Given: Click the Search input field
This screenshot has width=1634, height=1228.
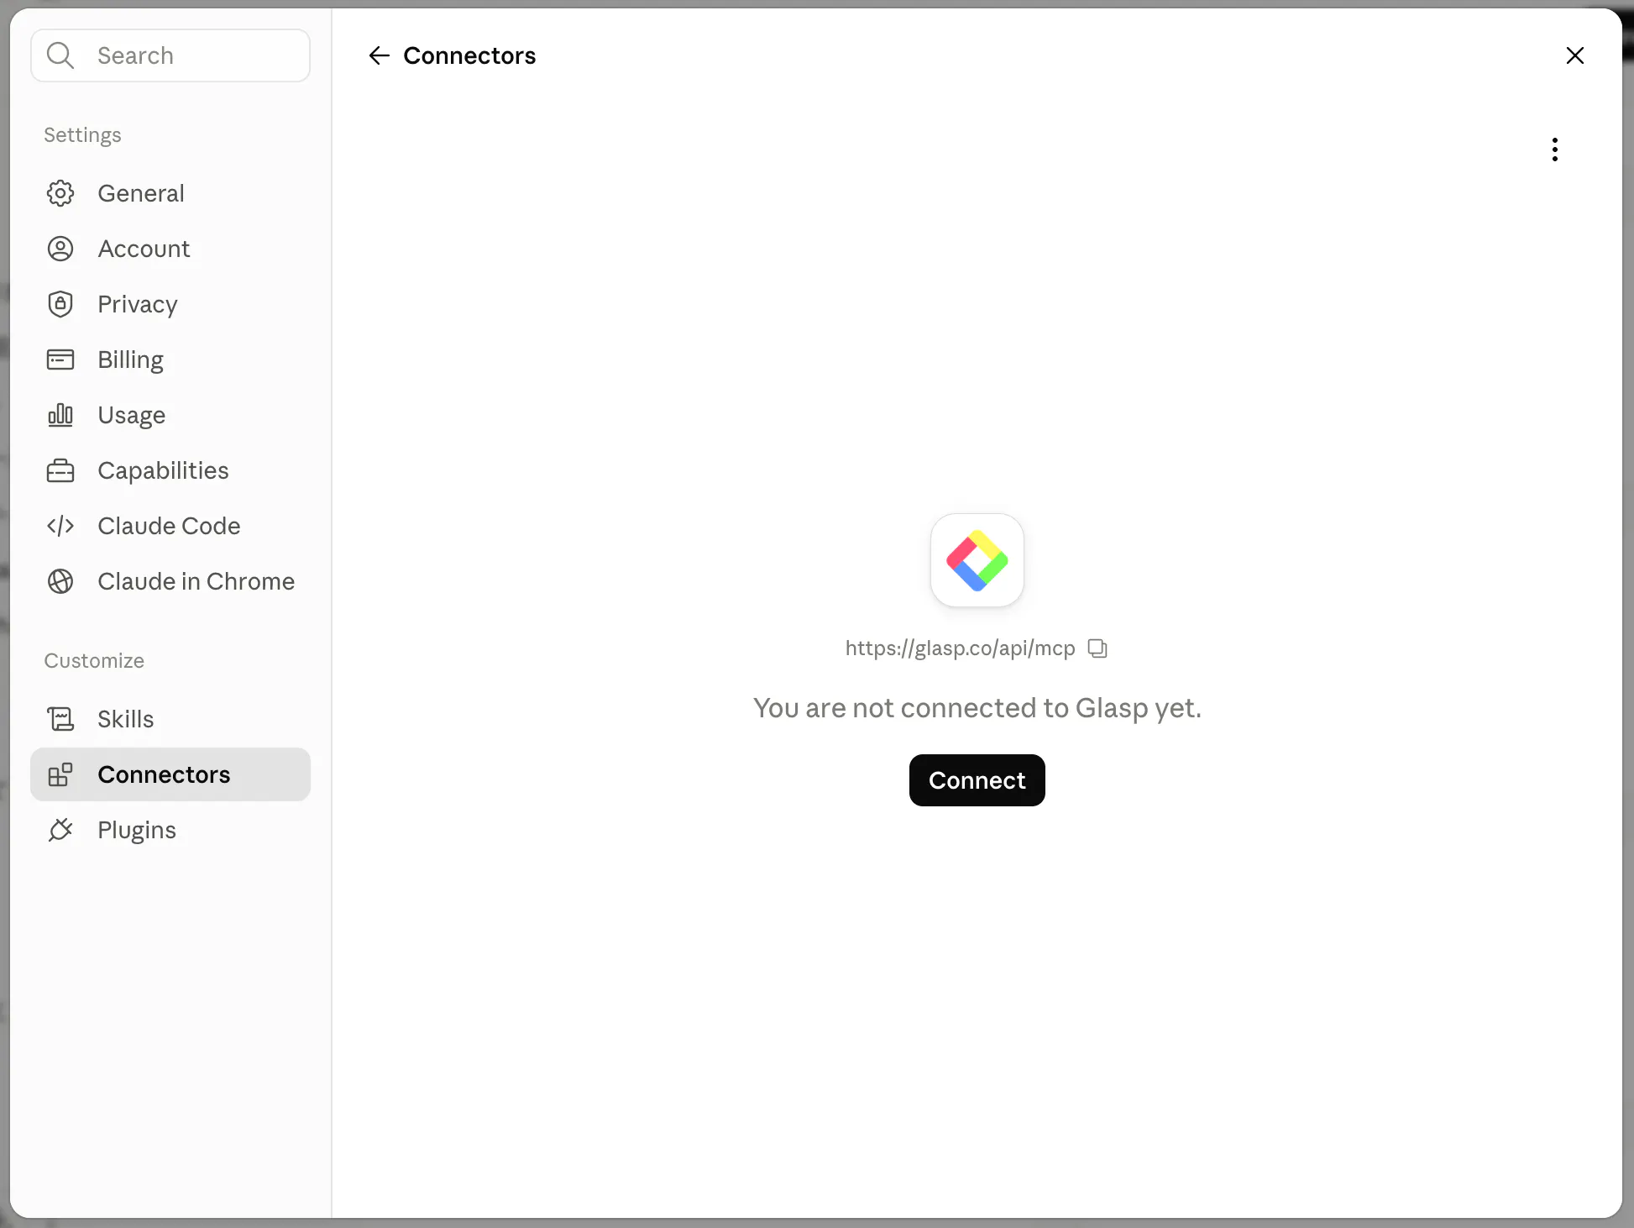Looking at the screenshot, I should [170, 55].
